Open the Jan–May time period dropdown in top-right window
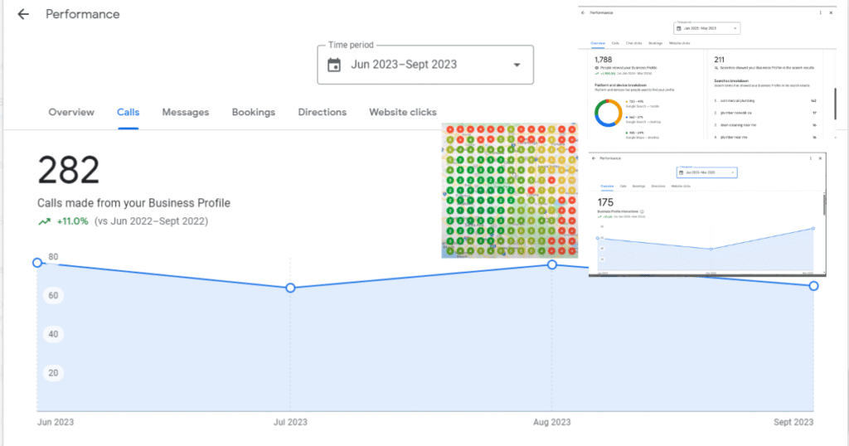 click(706, 28)
